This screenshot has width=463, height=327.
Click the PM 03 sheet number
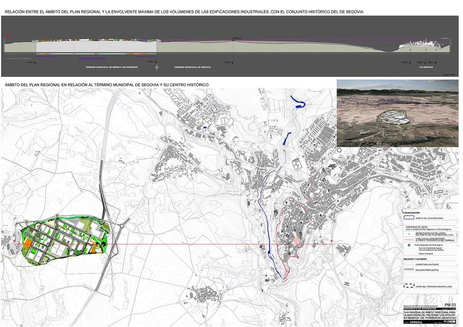point(450,305)
